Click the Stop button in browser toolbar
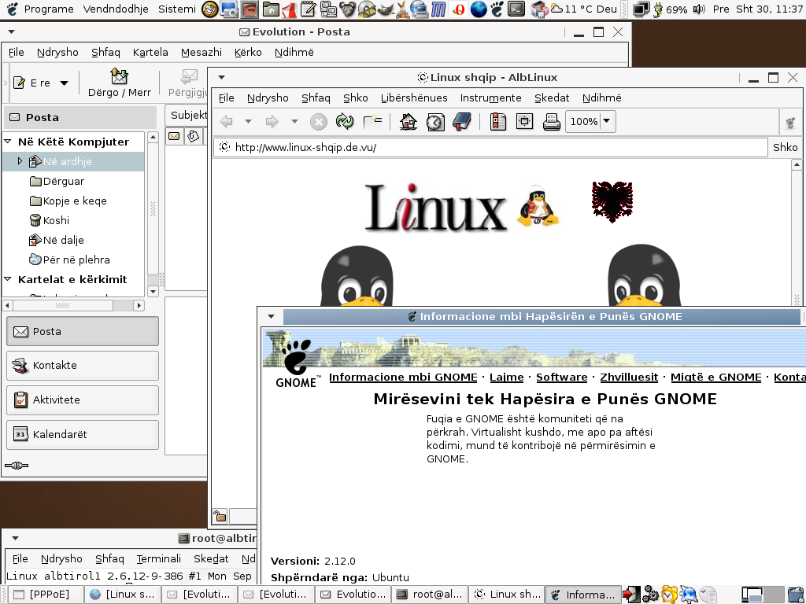The height and width of the screenshot is (604, 806). click(x=319, y=122)
